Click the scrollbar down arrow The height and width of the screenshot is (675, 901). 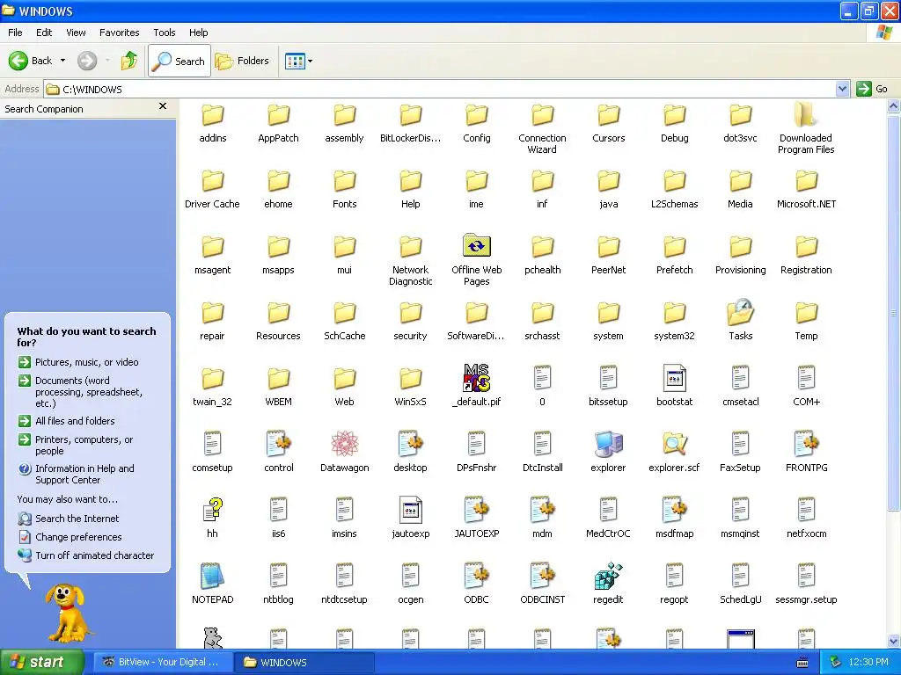click(894, 641)
